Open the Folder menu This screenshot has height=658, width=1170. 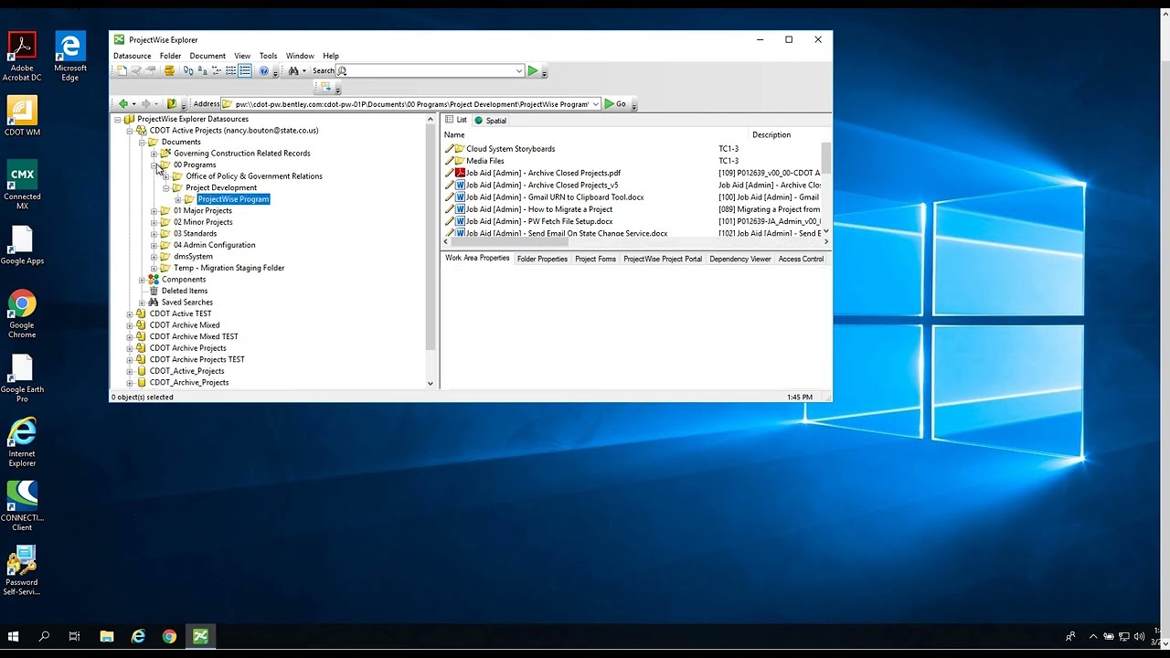pos(170,56)
